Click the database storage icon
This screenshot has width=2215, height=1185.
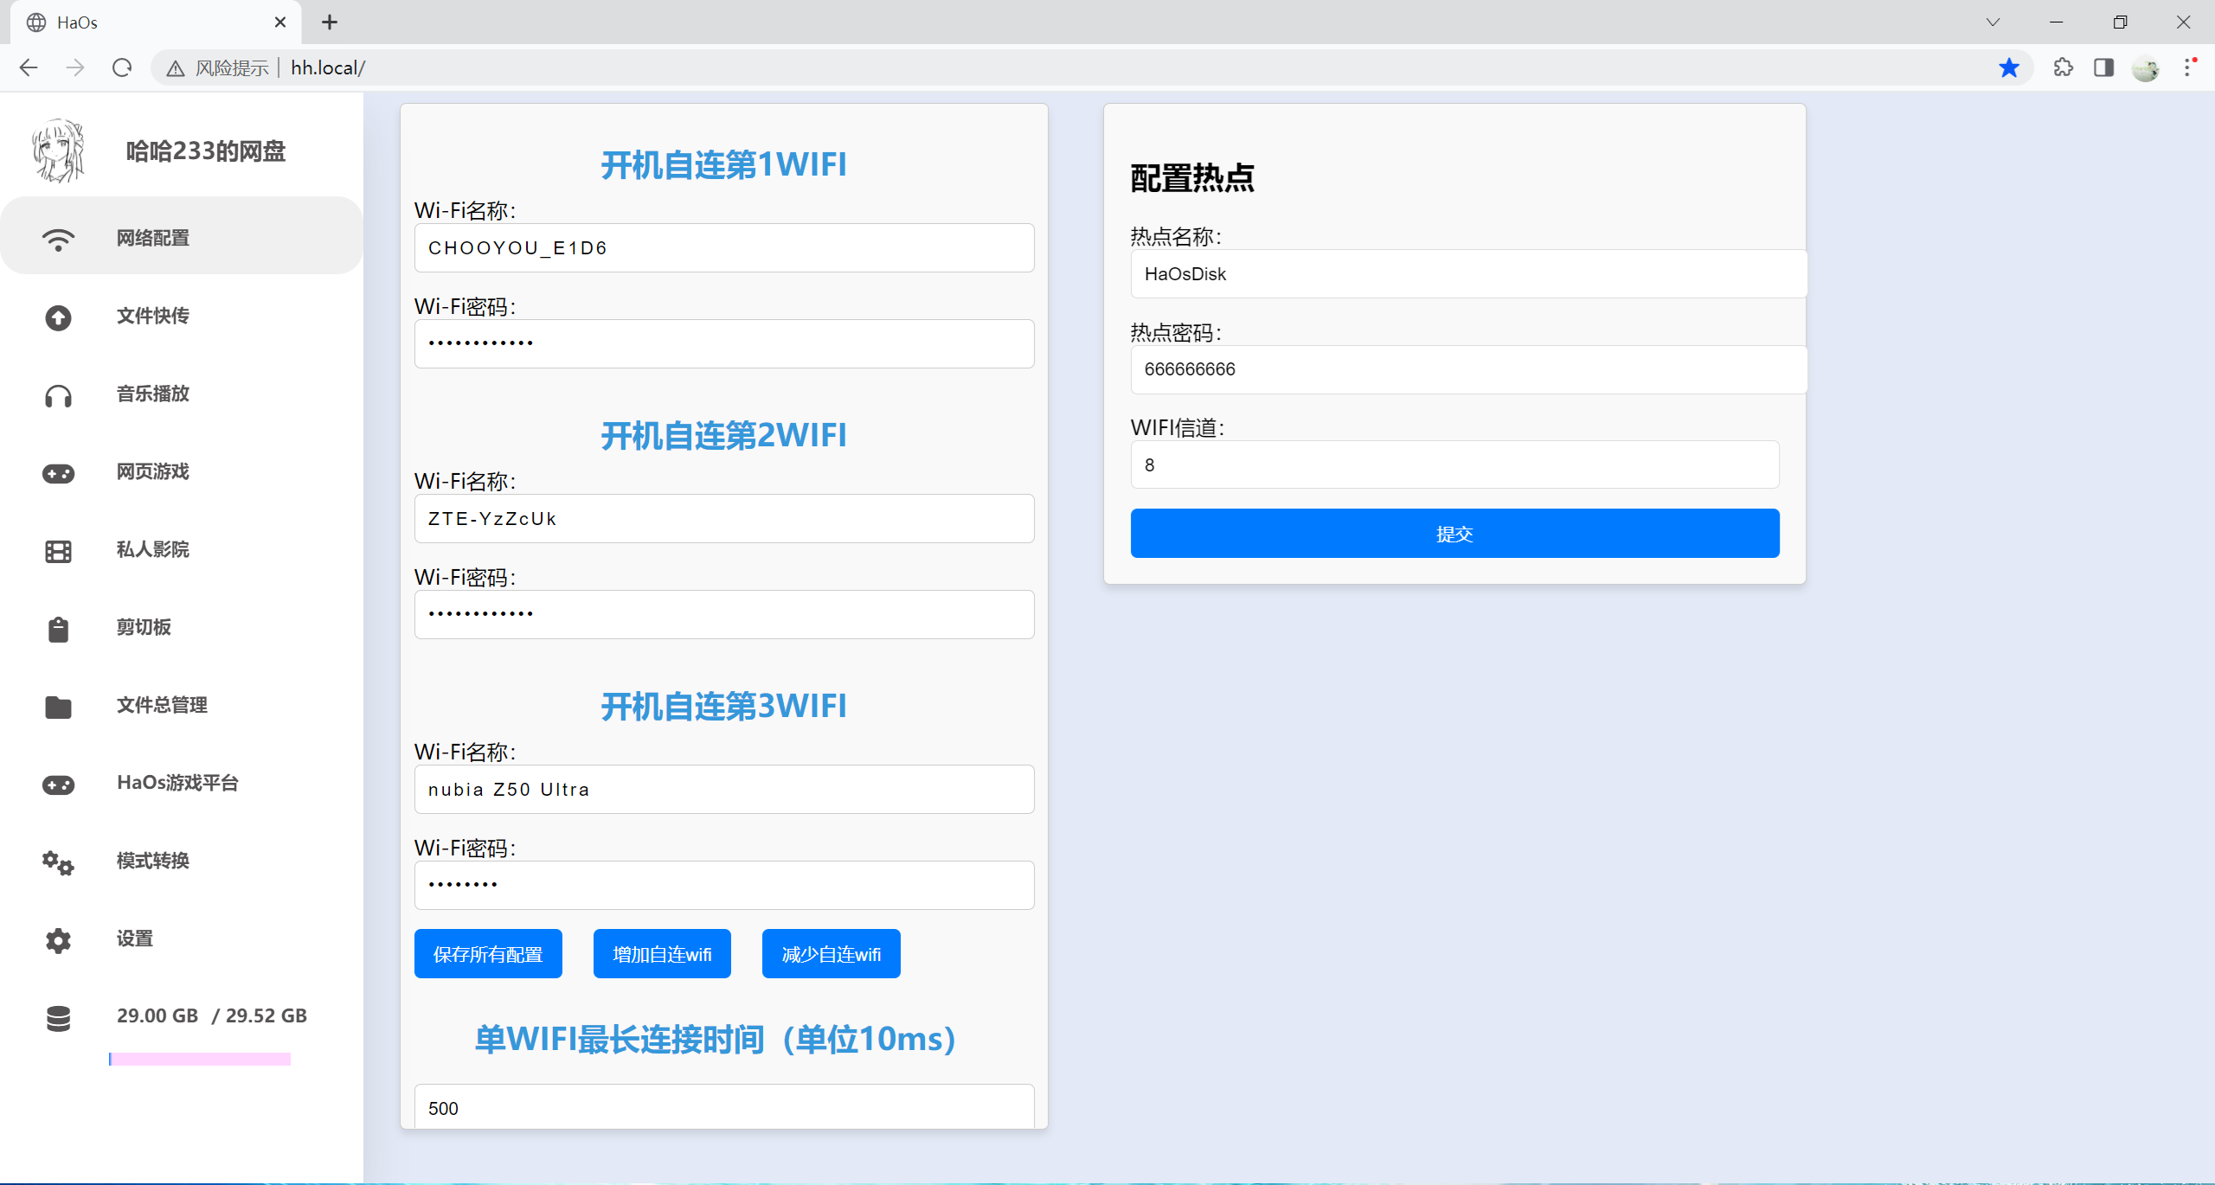click(x=58, y=1018)
